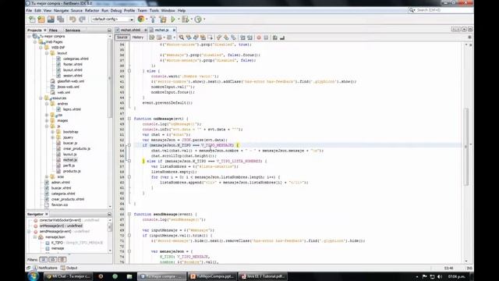
Task: Select categorias.xhtml in the project tree
Action: (x=76, y=59)
